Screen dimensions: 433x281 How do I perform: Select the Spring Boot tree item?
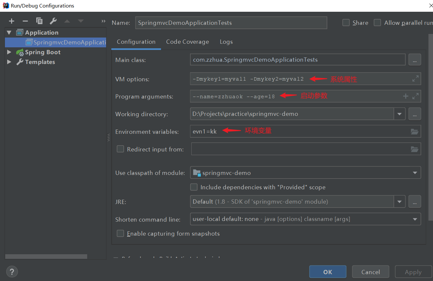[x=43, y=52]
